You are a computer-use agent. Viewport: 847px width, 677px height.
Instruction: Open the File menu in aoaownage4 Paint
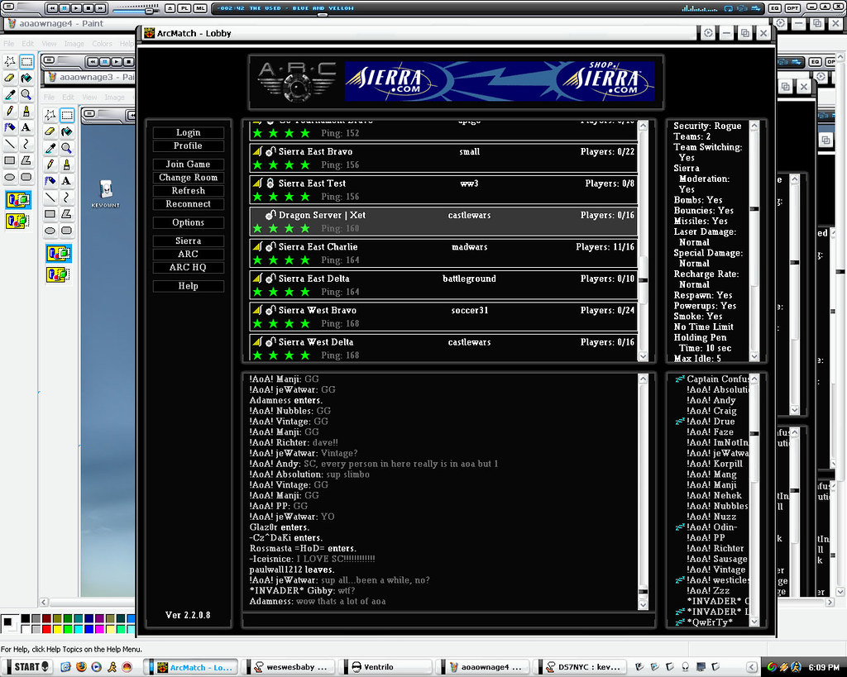click(x=7, y=44)
